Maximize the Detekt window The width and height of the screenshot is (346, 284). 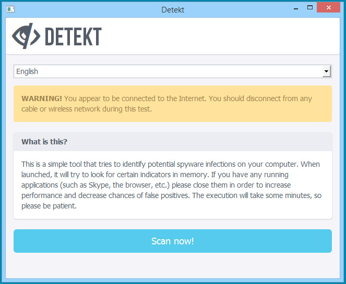coord(309,8)
